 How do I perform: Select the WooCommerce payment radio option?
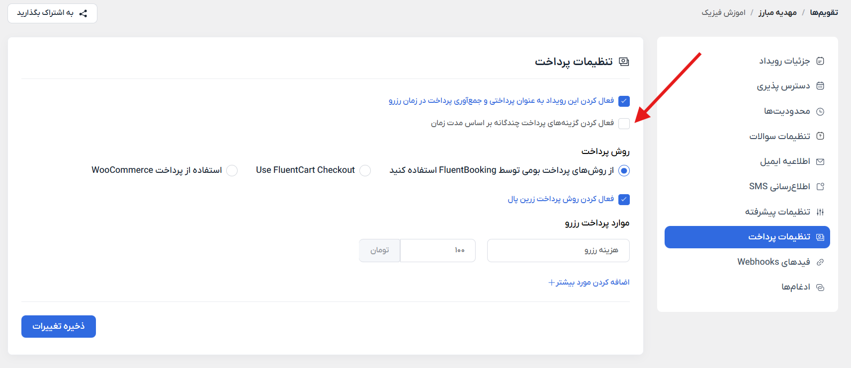(232, 171)
